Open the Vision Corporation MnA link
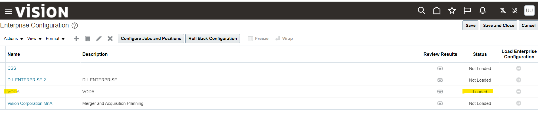Screen dimensions: 538x119 pyautogui.click(x=30, y=103)
